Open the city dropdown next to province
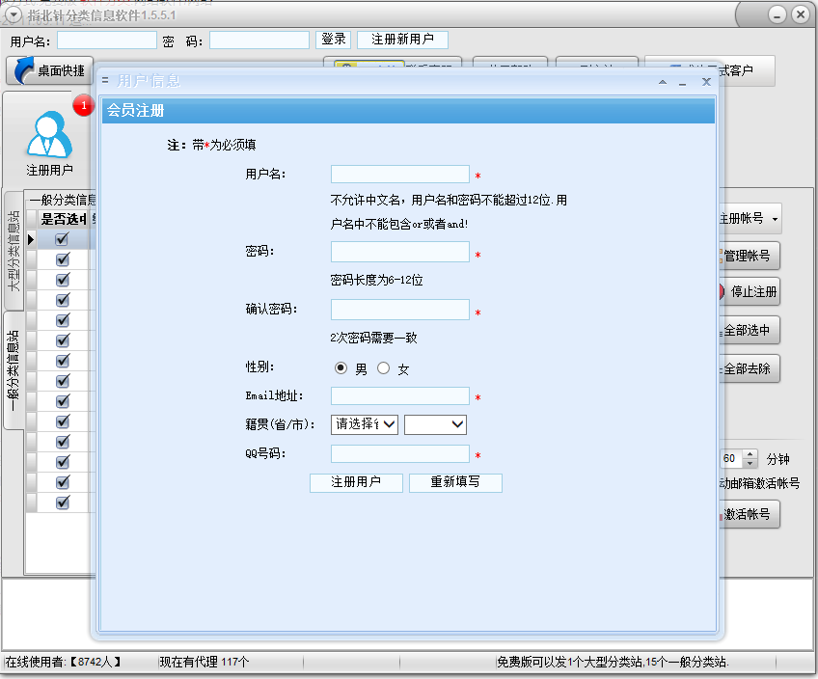This screenshot has width=818, height=679. point(435,424)
